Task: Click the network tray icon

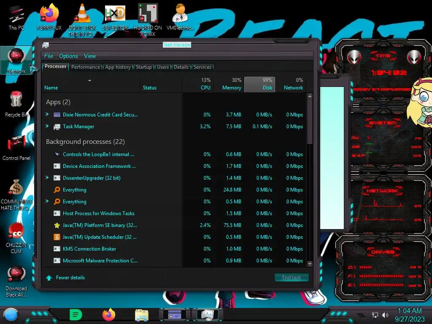Action: pos(375,315)
